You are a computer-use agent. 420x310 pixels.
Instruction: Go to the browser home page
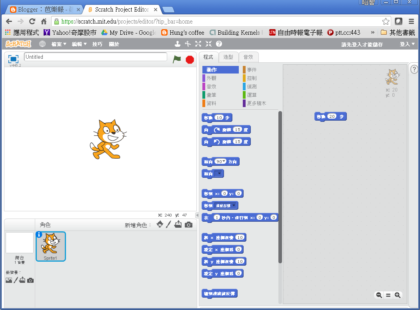coord(44,22)
